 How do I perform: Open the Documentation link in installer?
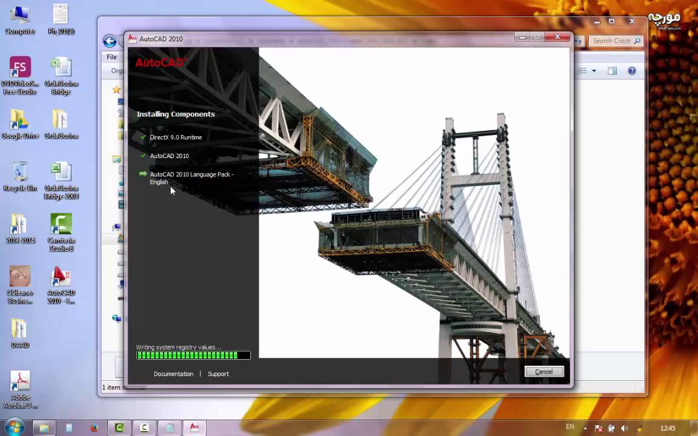coord(173,374)
